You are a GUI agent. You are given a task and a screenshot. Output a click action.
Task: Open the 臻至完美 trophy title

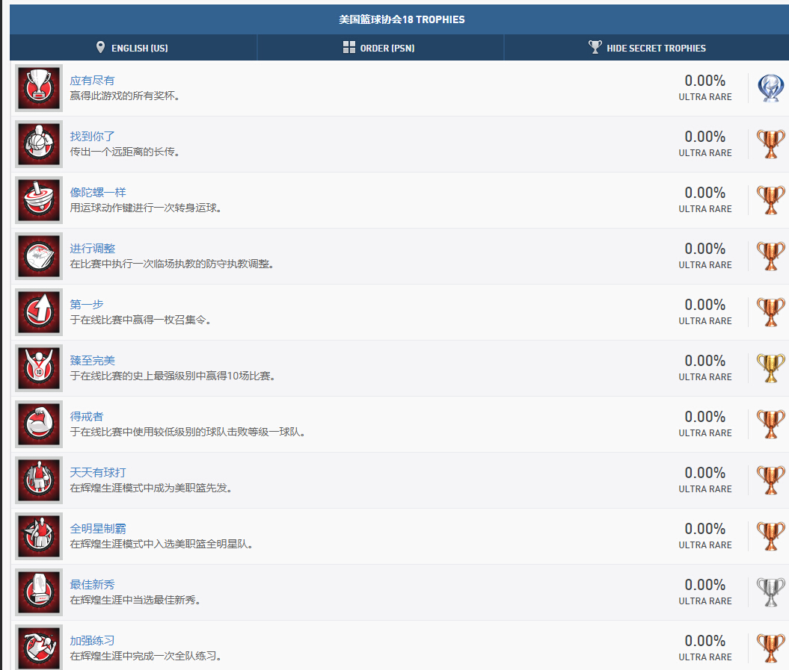(93, 361)
